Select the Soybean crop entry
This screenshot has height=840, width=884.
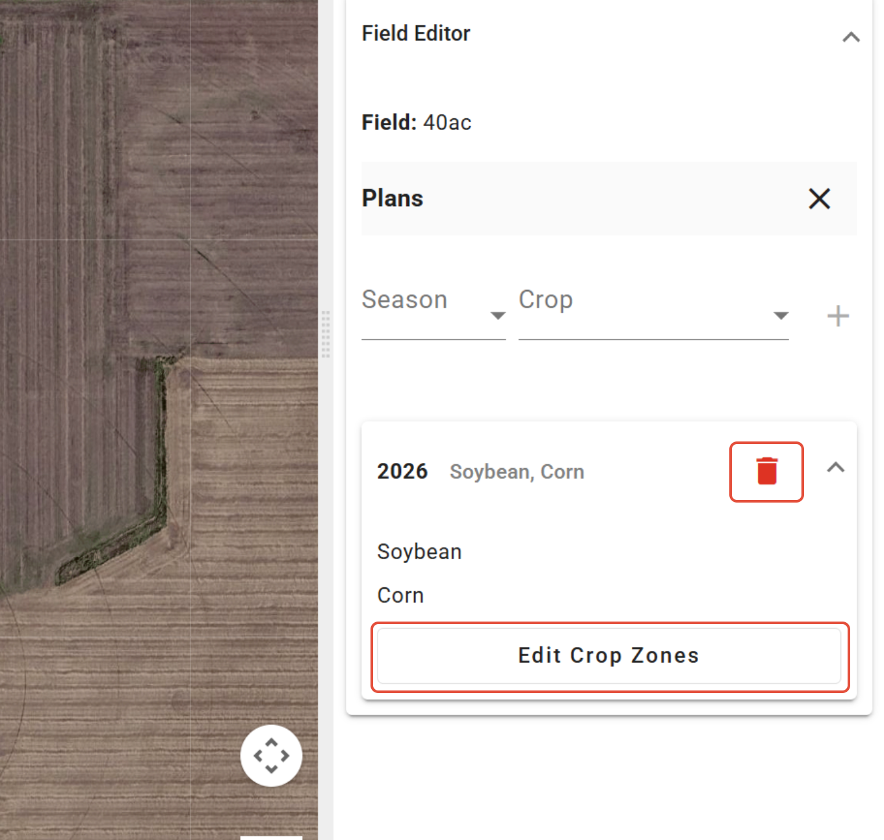419,551
